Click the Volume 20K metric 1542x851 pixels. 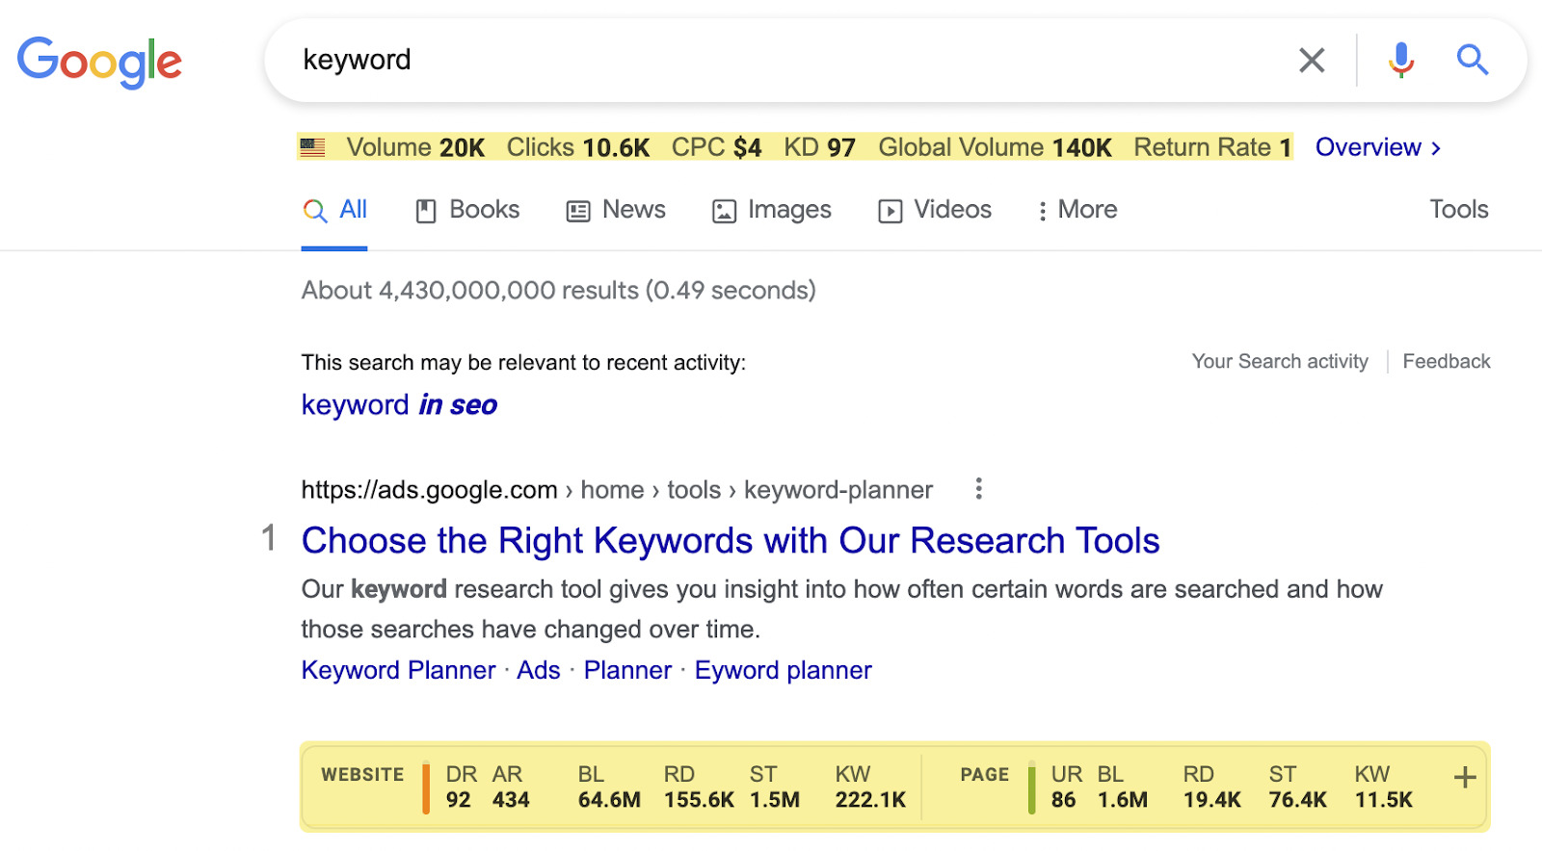415,147
